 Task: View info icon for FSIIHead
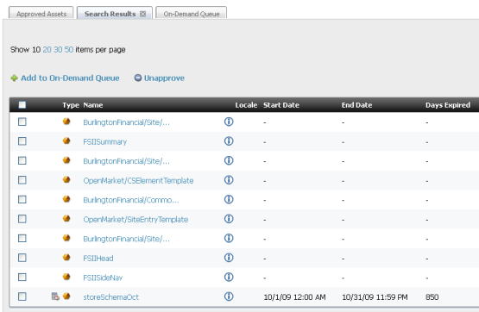229,258
